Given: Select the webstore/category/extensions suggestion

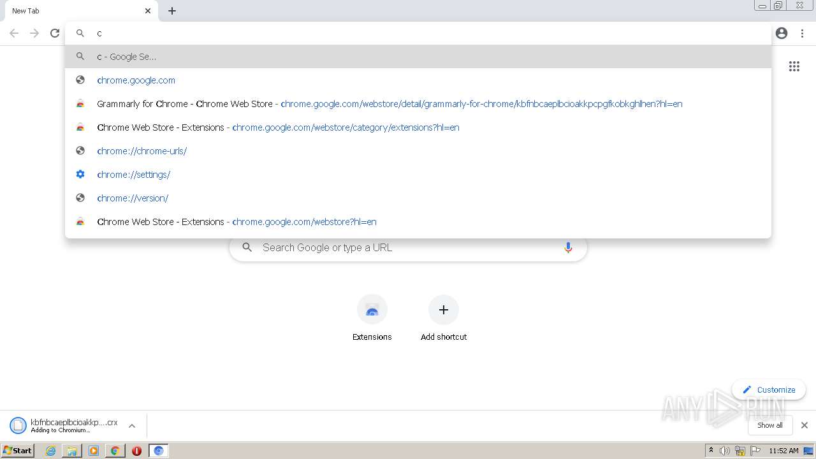Looking at the screenshot, I should [x=418, y=127].
